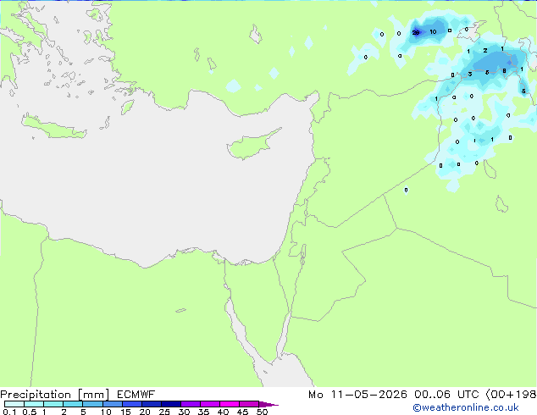Click the '[mm]' unit label
537x415 pixels.
93,395
